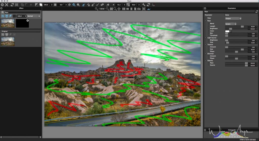Click the arrow next to the 52,1 field
The height and width of the screenshot is (141, 259).
pos(124,5)
